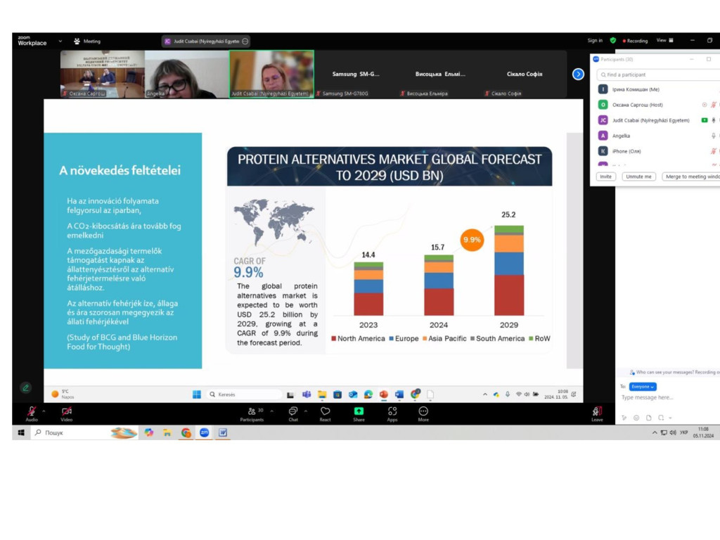Click the system tray volume icon
This screenshot has width=720, height=540.
click(x=673, y=432)
